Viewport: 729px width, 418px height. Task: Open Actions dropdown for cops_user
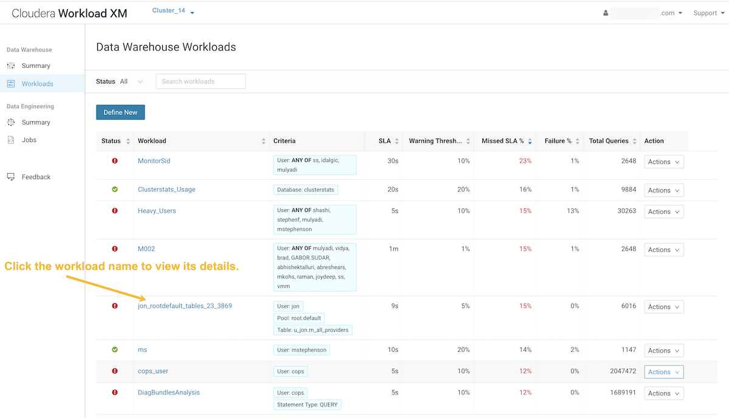pos(663,372)
